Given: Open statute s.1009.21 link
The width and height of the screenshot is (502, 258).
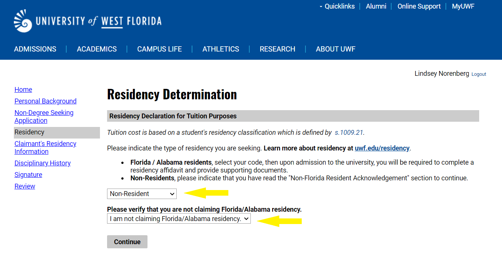Looking at the screenshot, I should [349, 133].
